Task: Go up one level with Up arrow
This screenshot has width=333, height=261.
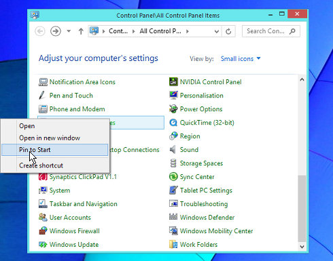Action: [x=81, y=31]
